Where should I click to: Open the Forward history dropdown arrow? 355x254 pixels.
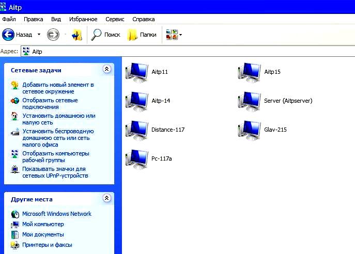[65, 35]
